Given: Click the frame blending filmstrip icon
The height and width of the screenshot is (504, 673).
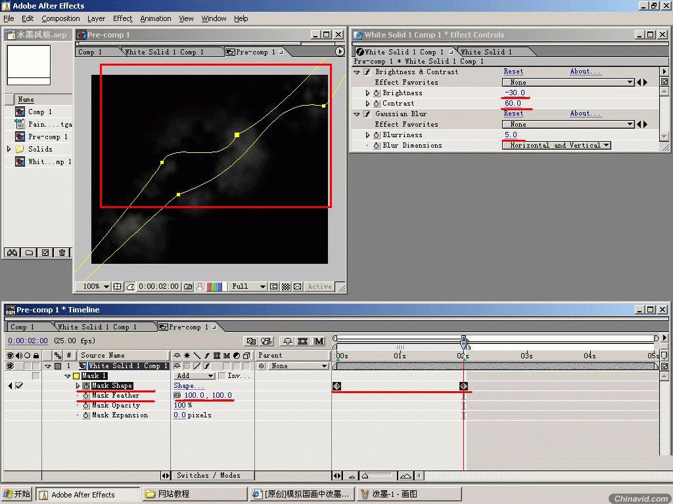Looking at the screenshot, I should click(x=302, y=341).
